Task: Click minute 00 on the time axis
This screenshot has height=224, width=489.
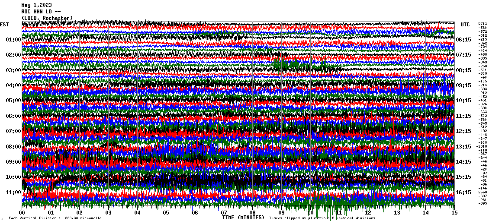Action: (x=22, y=213)
